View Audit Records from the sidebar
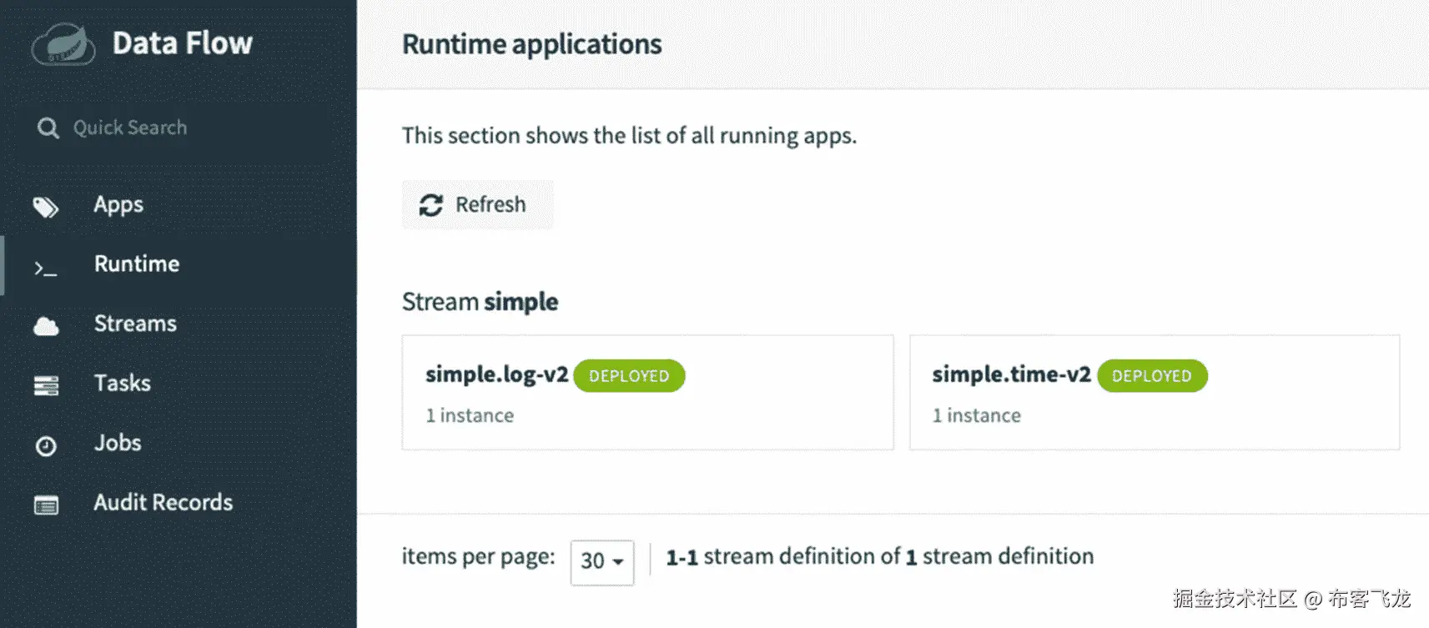This screenshot has height=628, width=1429. 163,502
